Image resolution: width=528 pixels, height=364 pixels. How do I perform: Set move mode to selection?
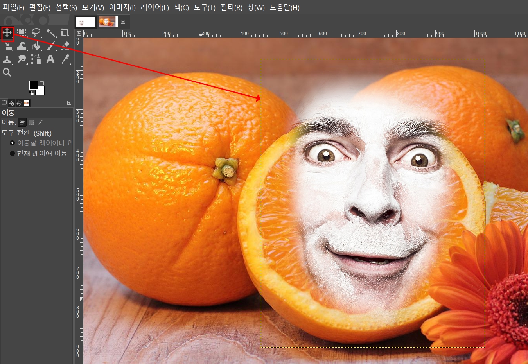tap(31, 122)
